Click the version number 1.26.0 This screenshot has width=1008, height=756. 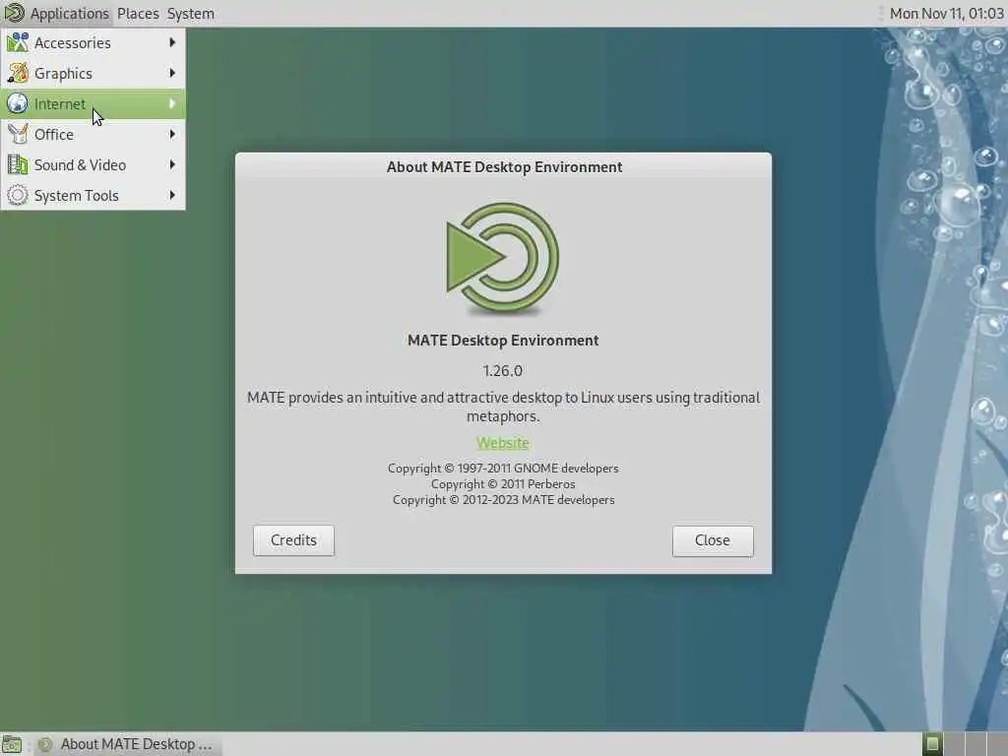(503, 371)
